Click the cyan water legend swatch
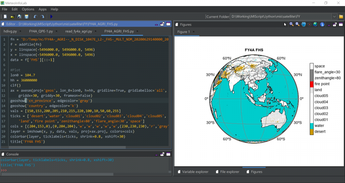Viewport: 345px width, 183px height. (311, 125)
